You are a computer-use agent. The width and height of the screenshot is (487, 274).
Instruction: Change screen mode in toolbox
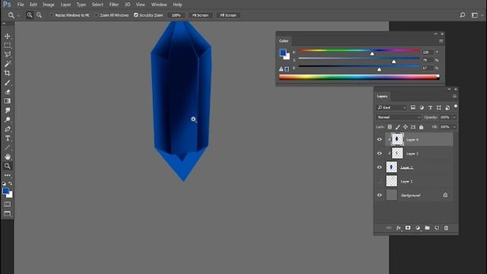coord(8,214)
